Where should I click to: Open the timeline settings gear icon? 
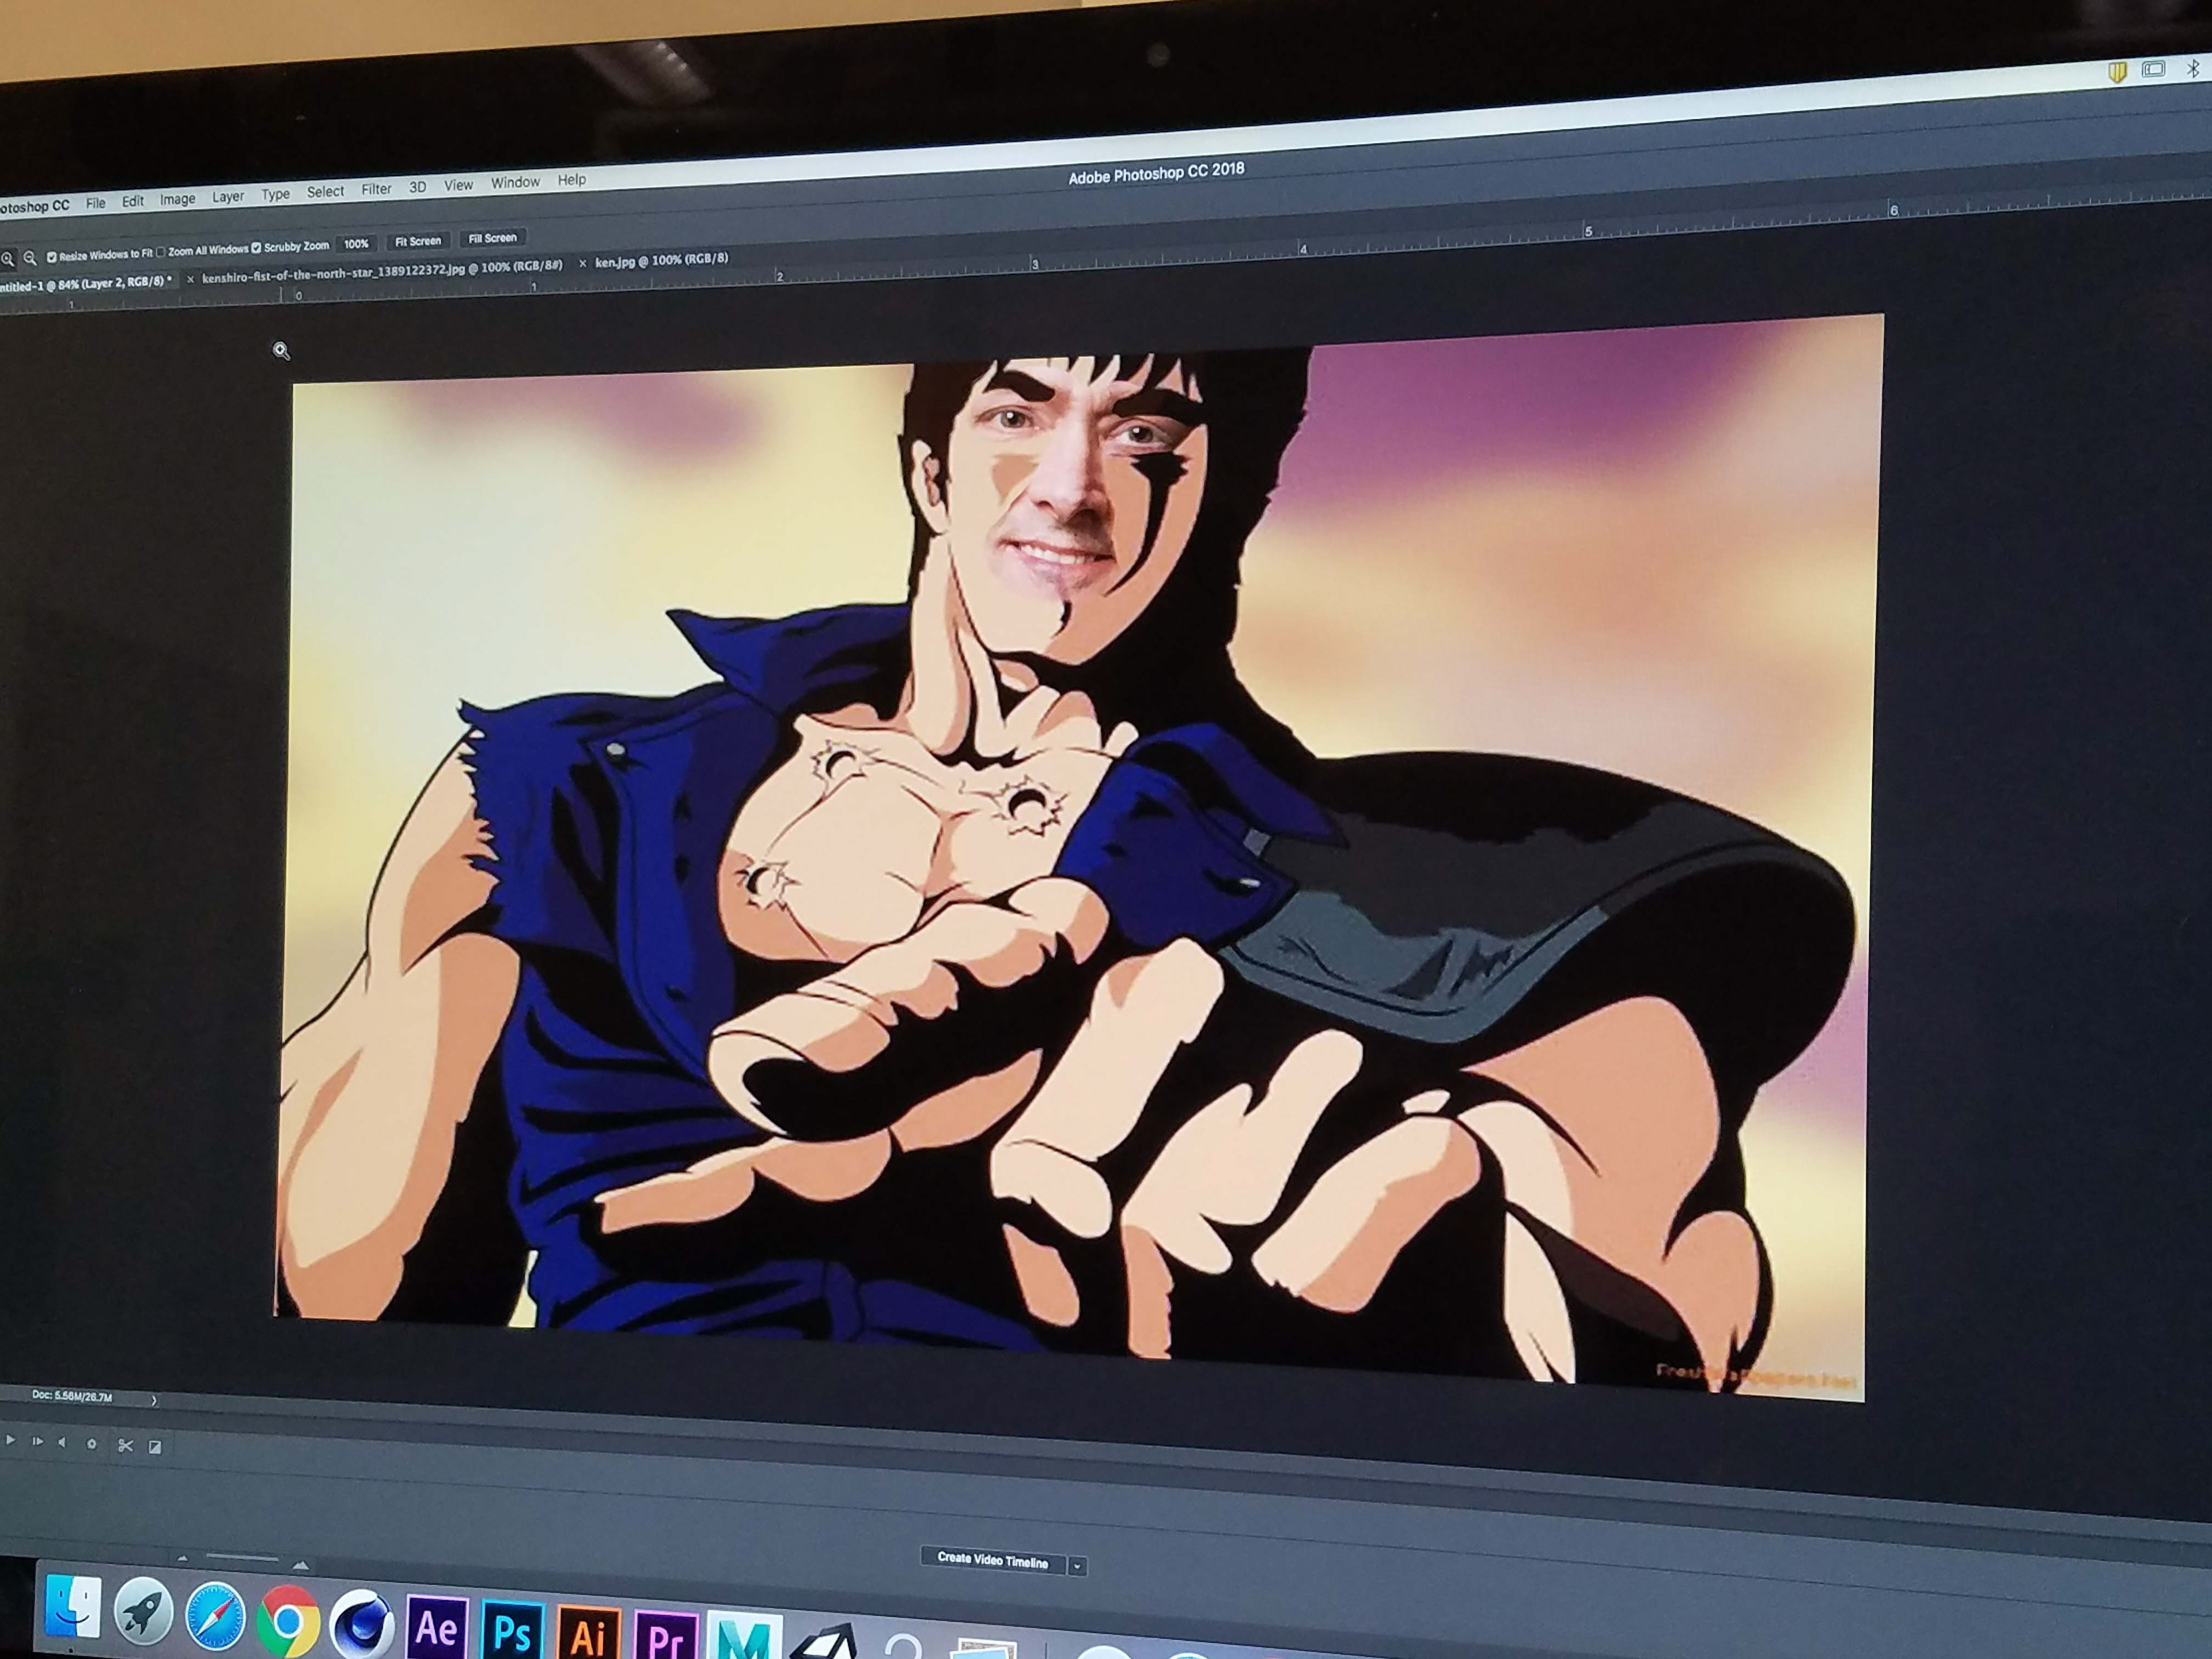[92, 1443]
